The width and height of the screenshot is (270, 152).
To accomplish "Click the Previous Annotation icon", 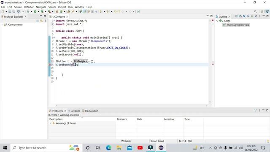I will click(x=108, y=11).
